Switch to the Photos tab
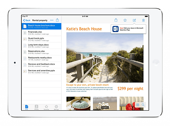 coord(36,107)
